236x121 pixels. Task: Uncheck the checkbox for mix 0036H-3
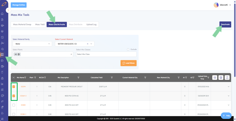(x=14, y=96)
